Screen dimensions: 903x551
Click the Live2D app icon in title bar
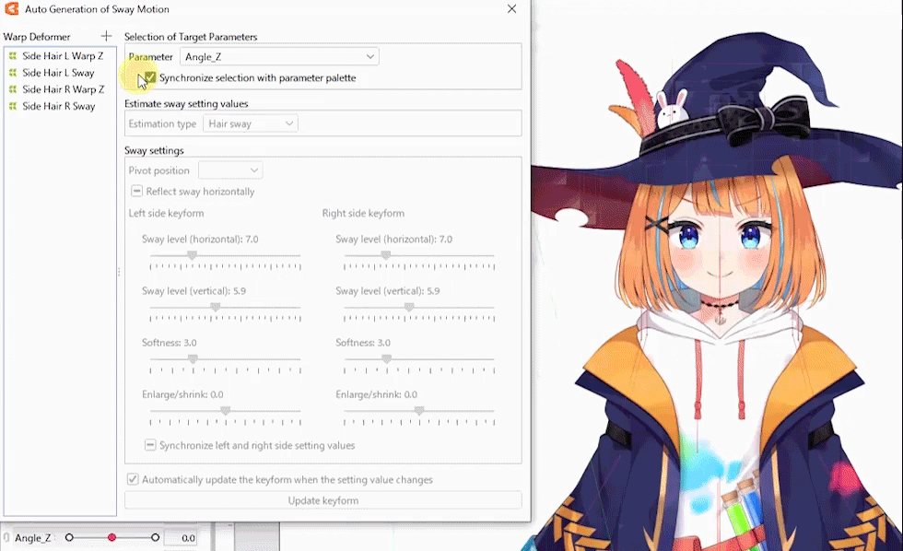(12, 9)
